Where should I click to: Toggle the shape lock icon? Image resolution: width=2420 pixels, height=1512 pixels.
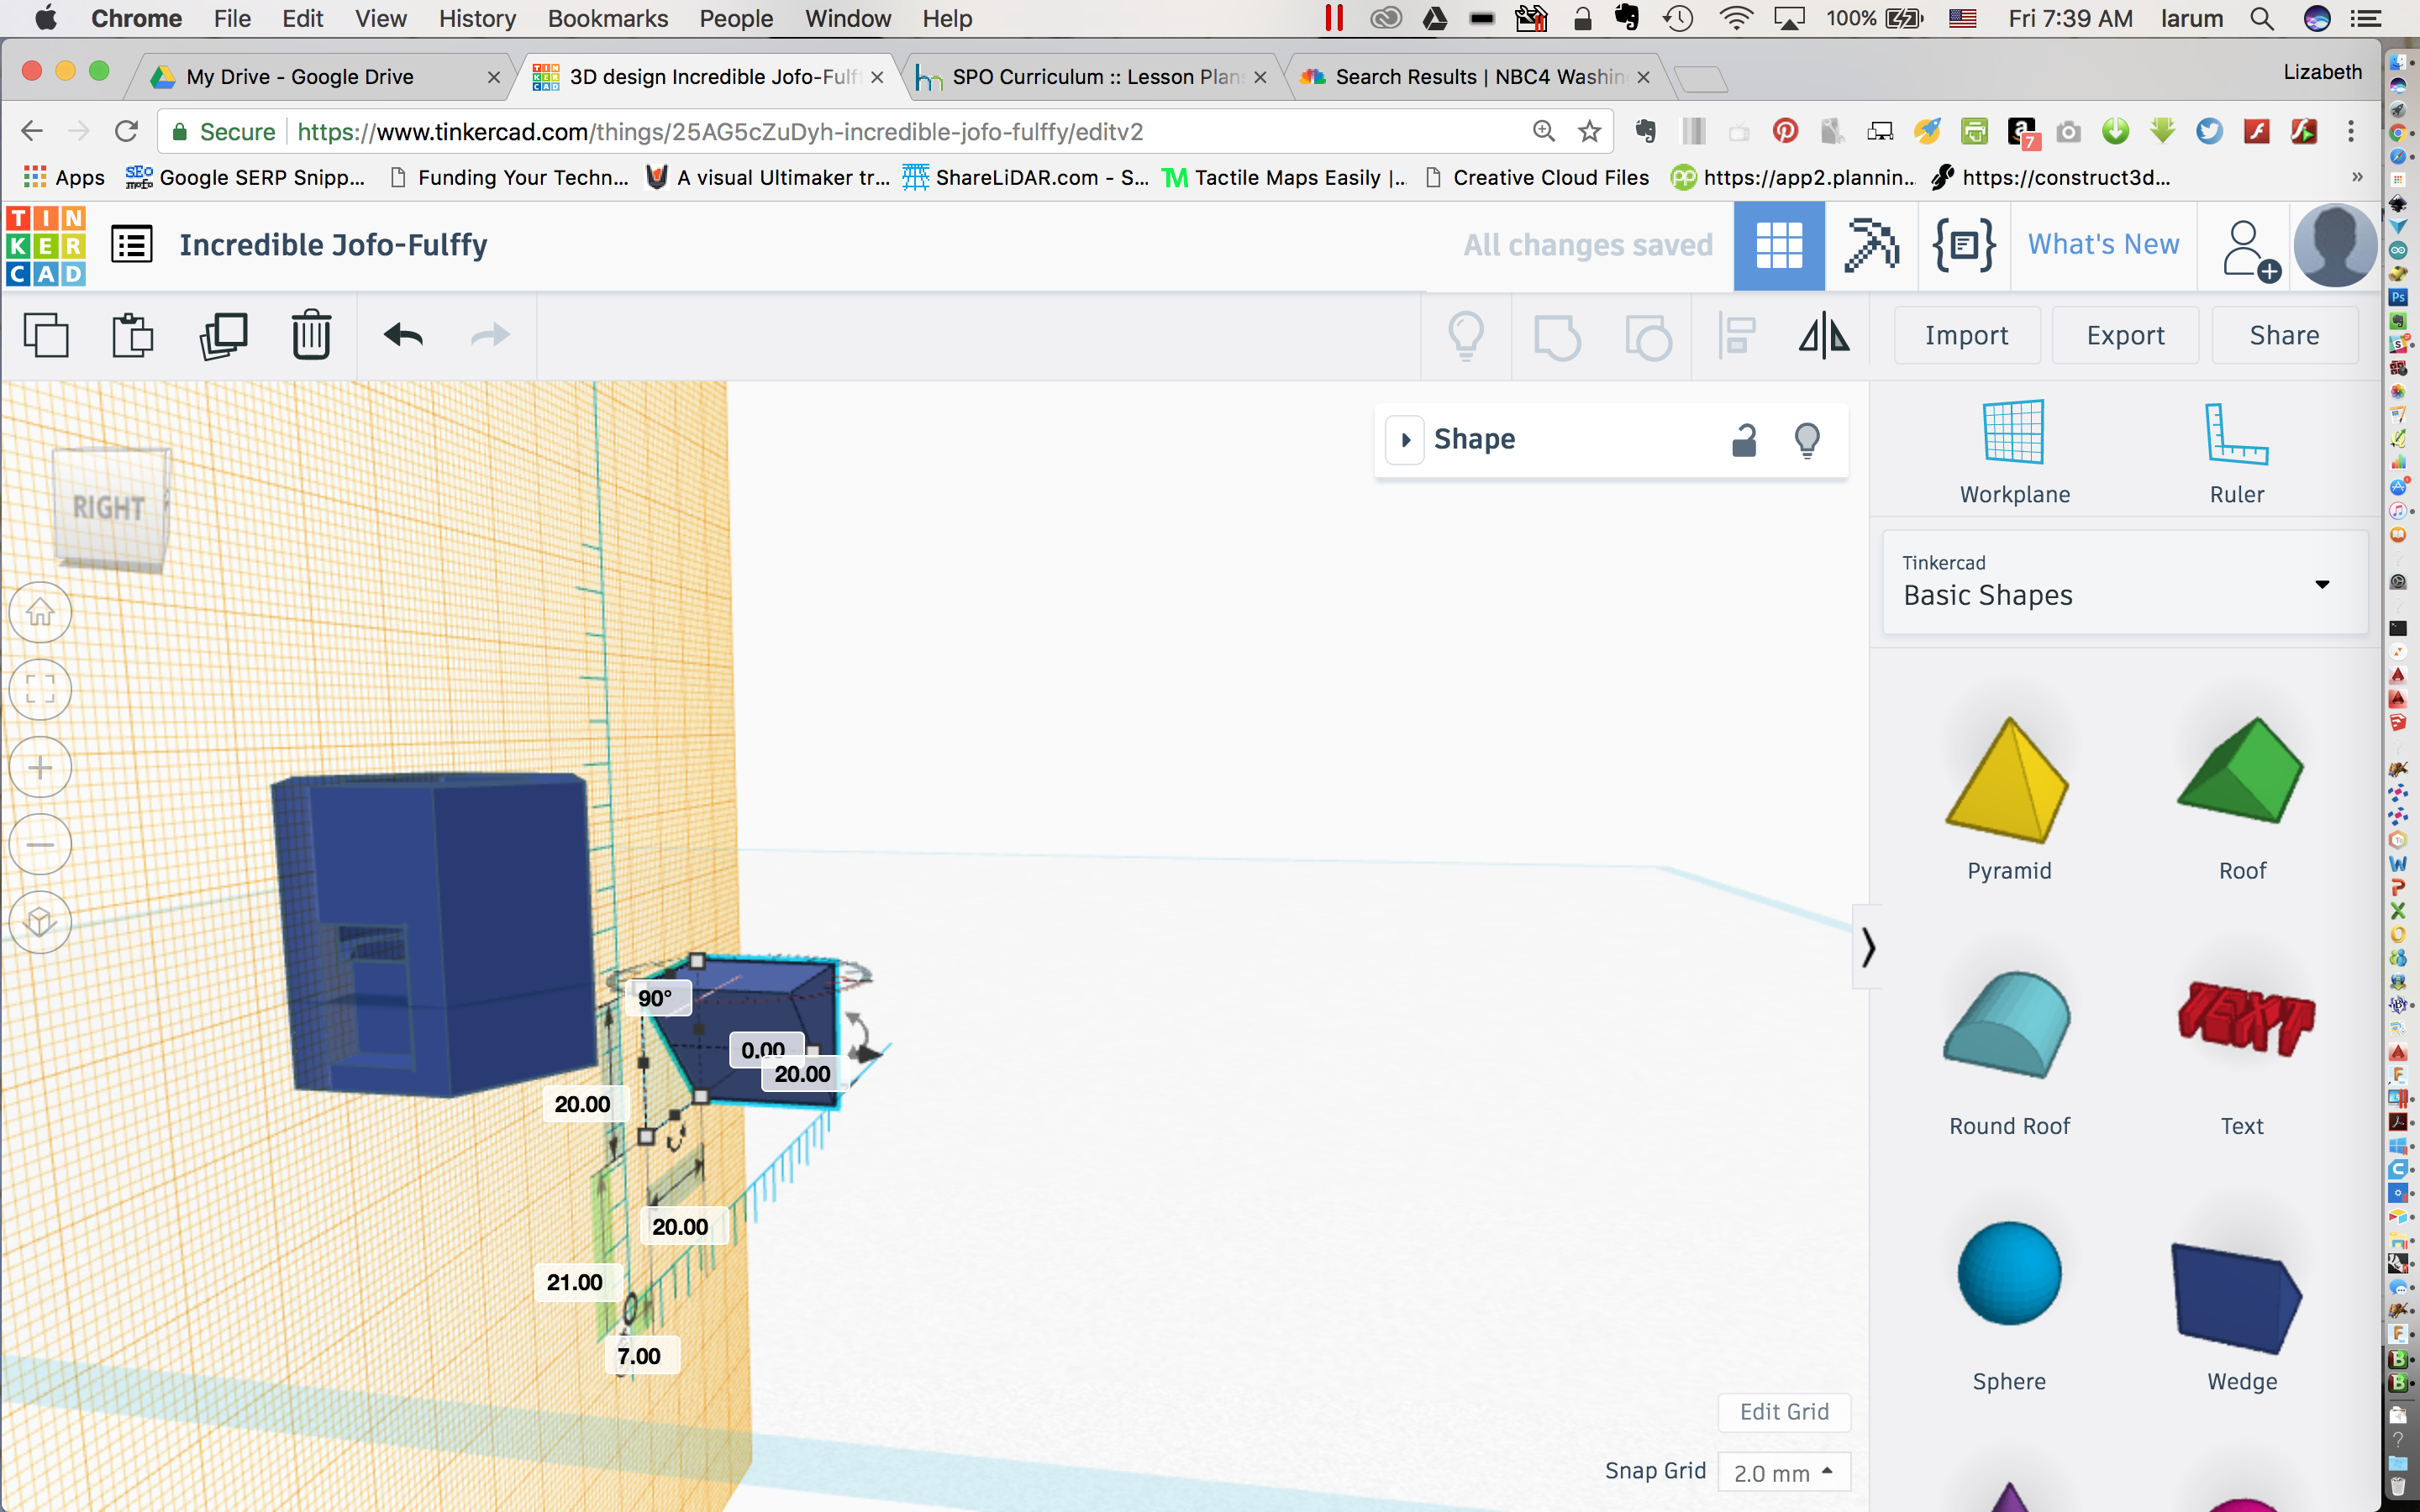tap(1744, 440)
